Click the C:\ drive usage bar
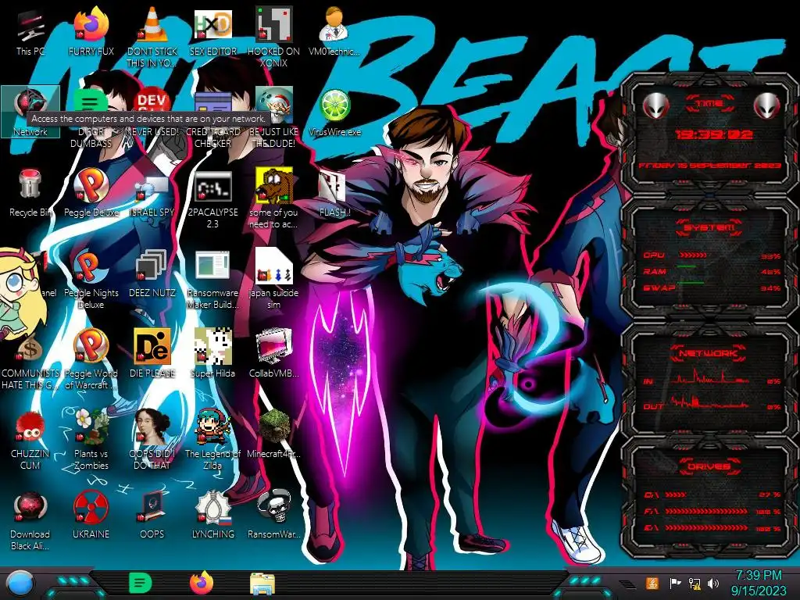 click(x=676, y=495)
